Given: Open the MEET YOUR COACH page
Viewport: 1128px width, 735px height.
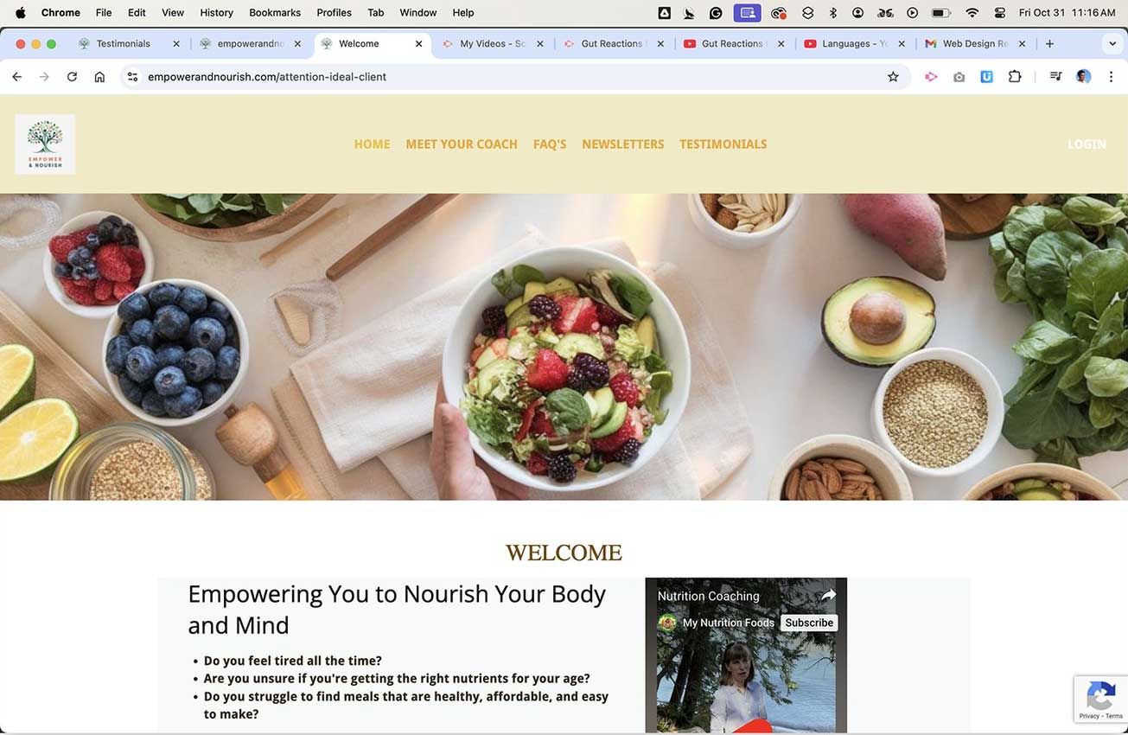Looking at the screenshot, I should point(462,144).
